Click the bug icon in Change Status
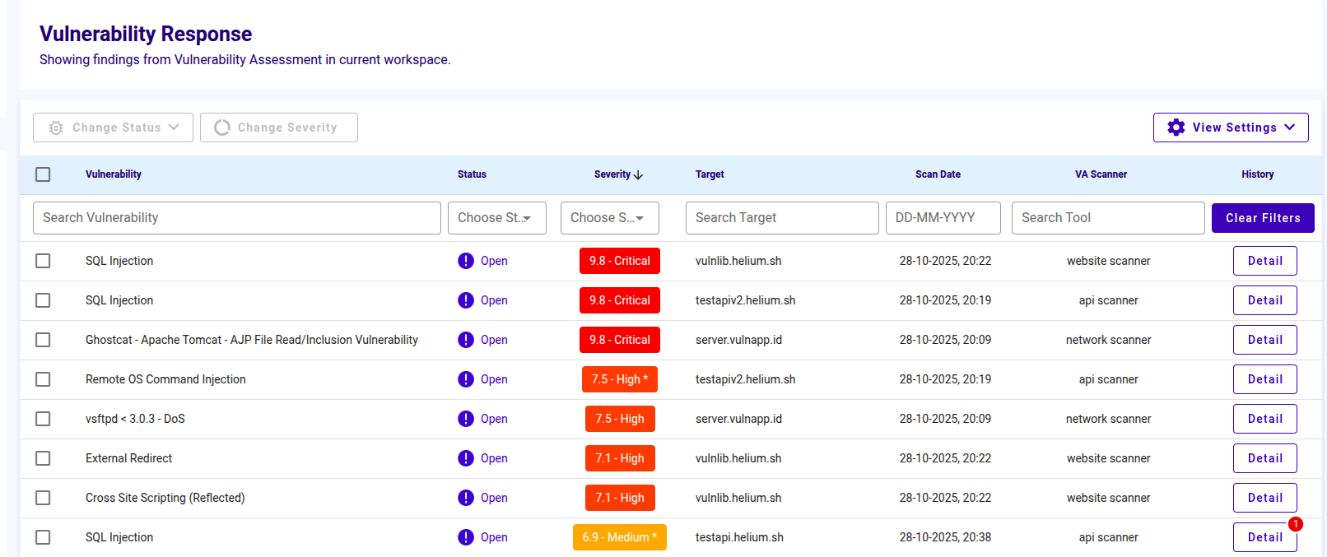Viewport: 1327px width, 557px height. [x=56, y=128]
